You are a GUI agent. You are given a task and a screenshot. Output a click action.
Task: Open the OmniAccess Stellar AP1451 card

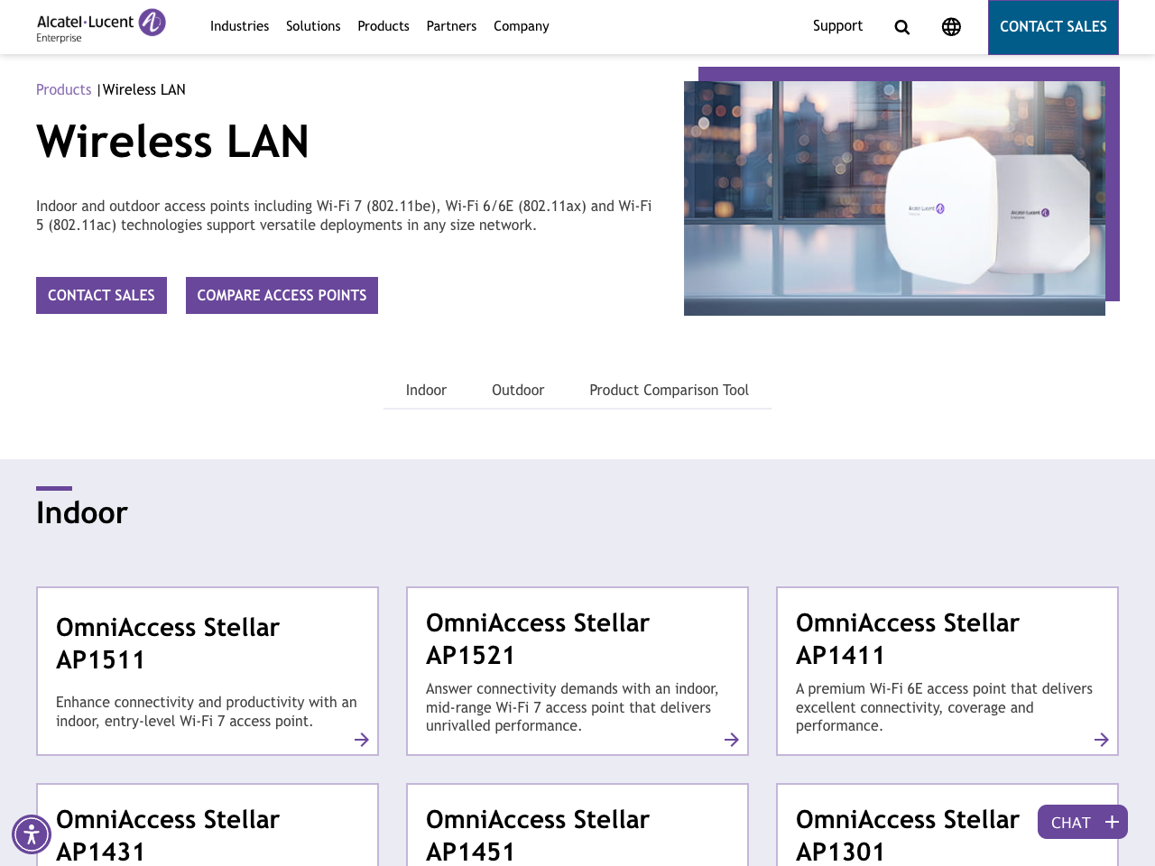577,825
